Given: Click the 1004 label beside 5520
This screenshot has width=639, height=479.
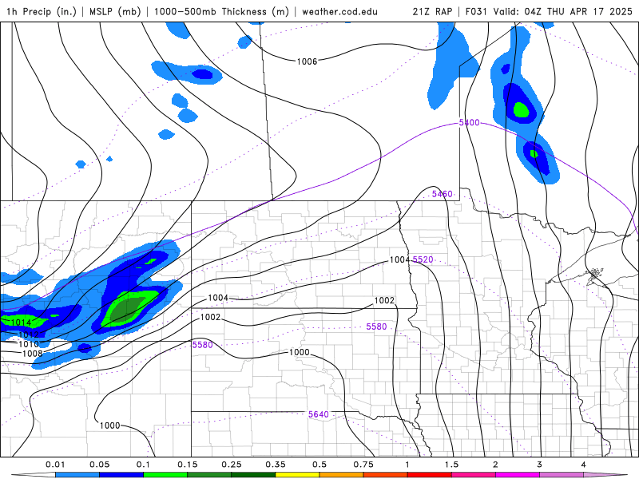Looking at the screenshot, I should point(399,260).
